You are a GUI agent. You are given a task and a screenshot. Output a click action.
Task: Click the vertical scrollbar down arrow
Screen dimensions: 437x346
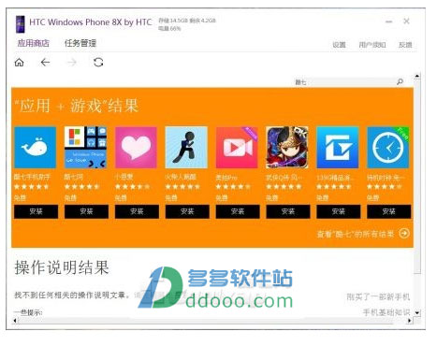(x=417, y=312)
